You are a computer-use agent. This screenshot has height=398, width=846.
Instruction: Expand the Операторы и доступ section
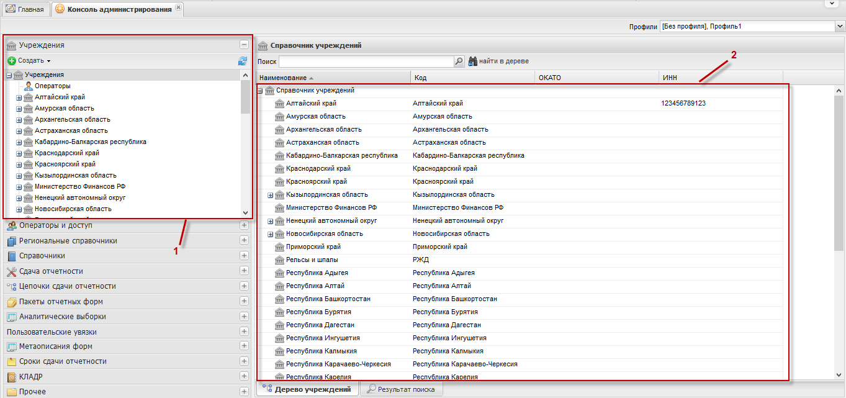tap(244, 225)
